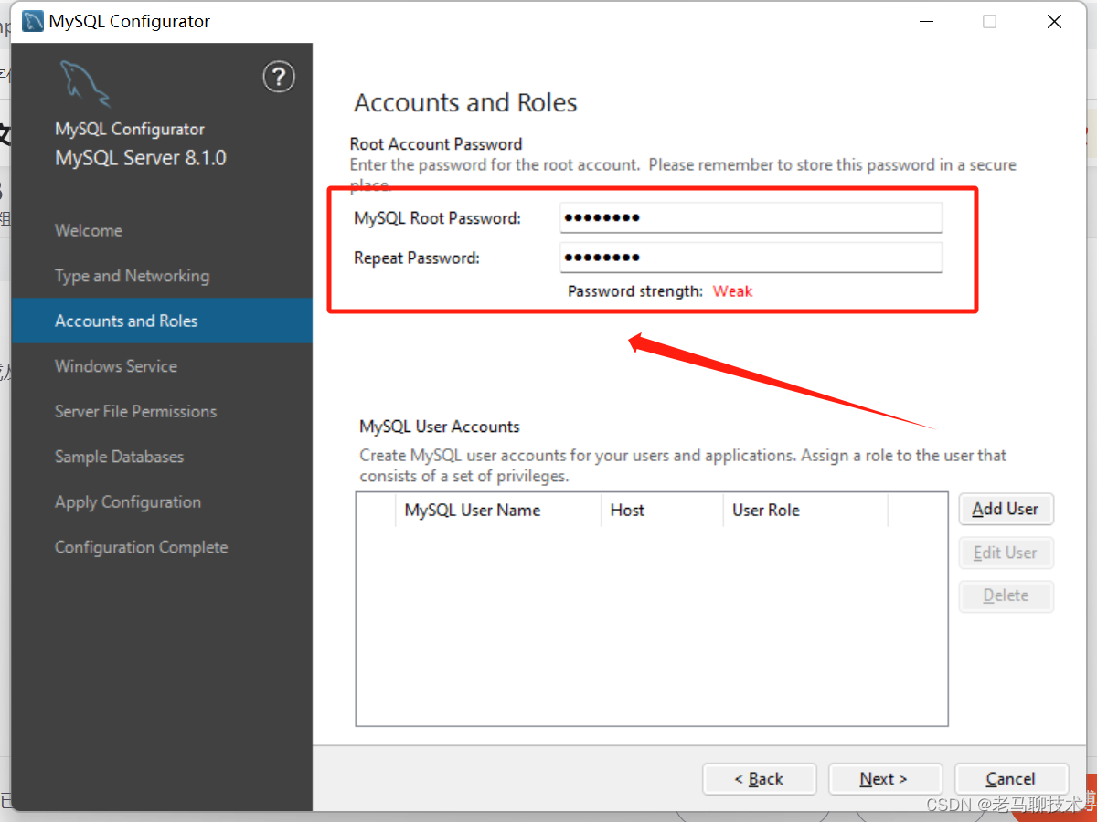
Task: Click the Delete user button
Action: coord(1006,595)
